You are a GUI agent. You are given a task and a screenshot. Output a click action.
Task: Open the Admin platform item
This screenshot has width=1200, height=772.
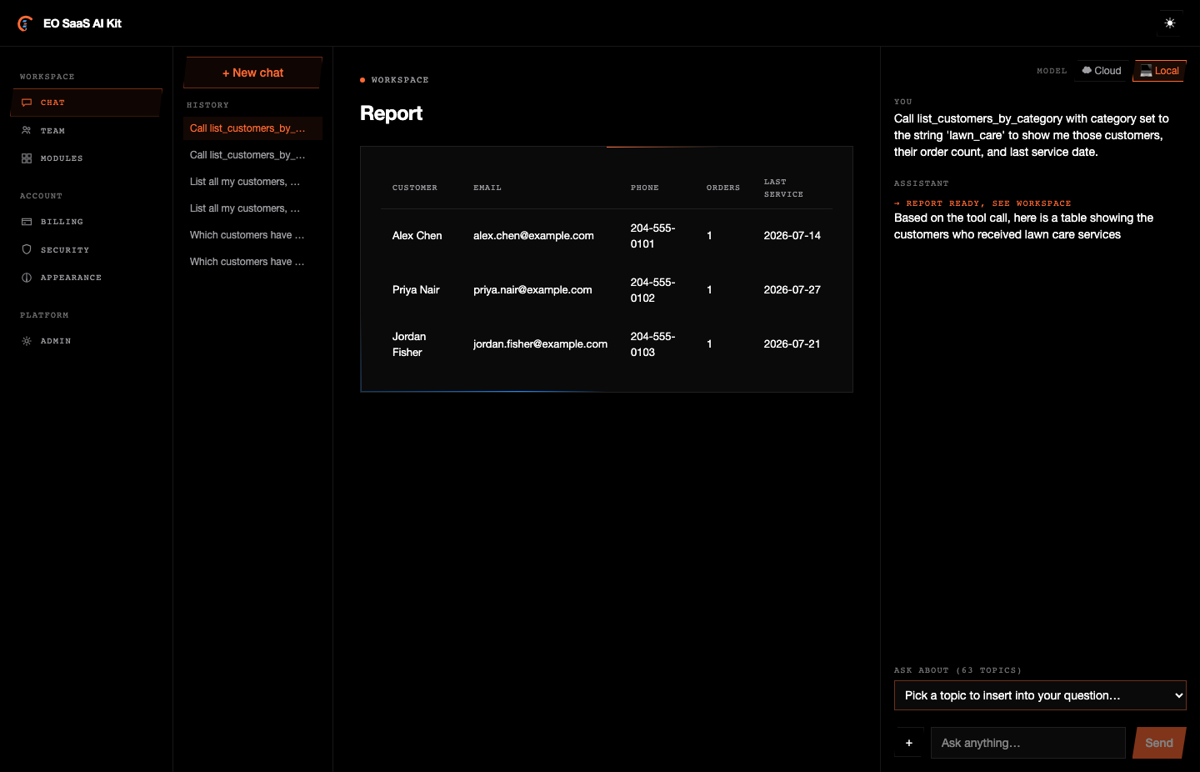[x=87, y=341]
